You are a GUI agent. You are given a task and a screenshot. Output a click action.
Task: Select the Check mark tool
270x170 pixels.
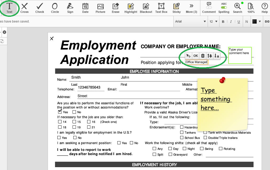pyautogui.click(x=40, y=8)
